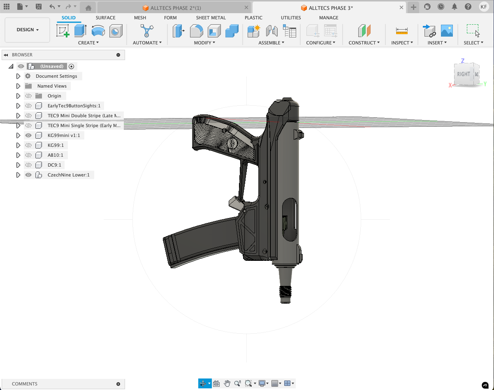Select the Extrude tool
This screenshot has width=494, height=390.
point(81,31)
